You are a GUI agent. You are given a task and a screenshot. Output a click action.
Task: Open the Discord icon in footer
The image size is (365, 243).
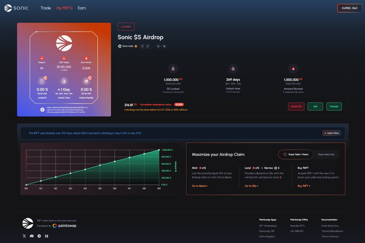(x=32, y=236)
